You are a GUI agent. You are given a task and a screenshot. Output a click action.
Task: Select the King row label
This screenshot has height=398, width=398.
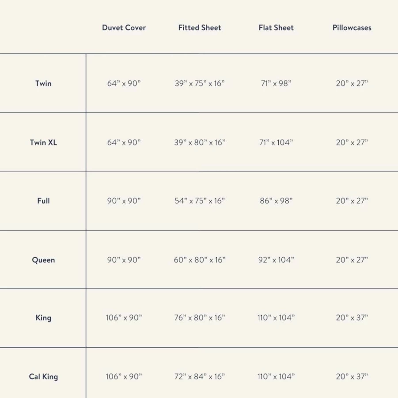click(43, 318)
